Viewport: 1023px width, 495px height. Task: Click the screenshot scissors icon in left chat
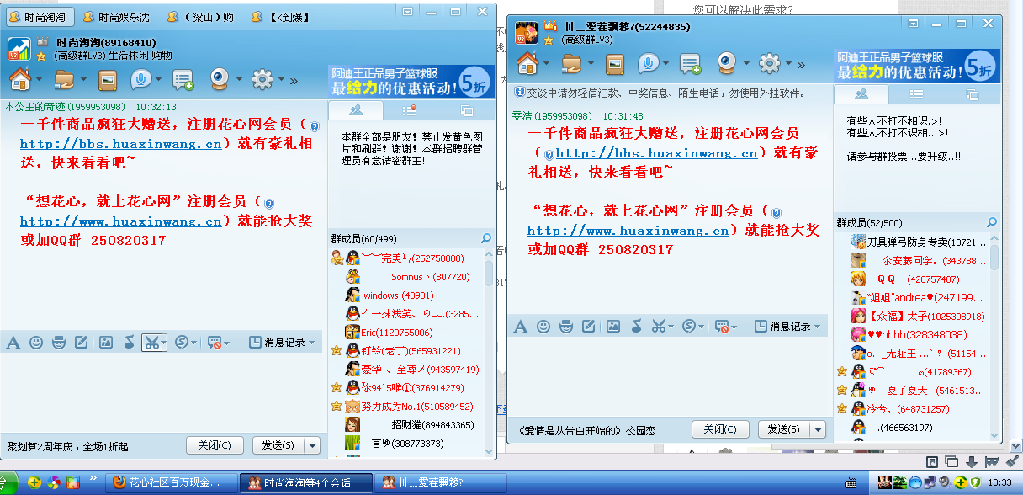pos(151,342)
